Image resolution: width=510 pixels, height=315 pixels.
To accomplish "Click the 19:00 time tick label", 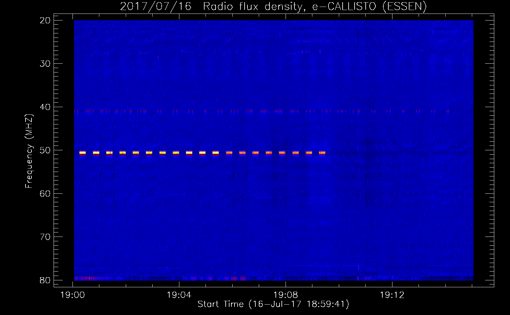I will [x=73, y=295].
